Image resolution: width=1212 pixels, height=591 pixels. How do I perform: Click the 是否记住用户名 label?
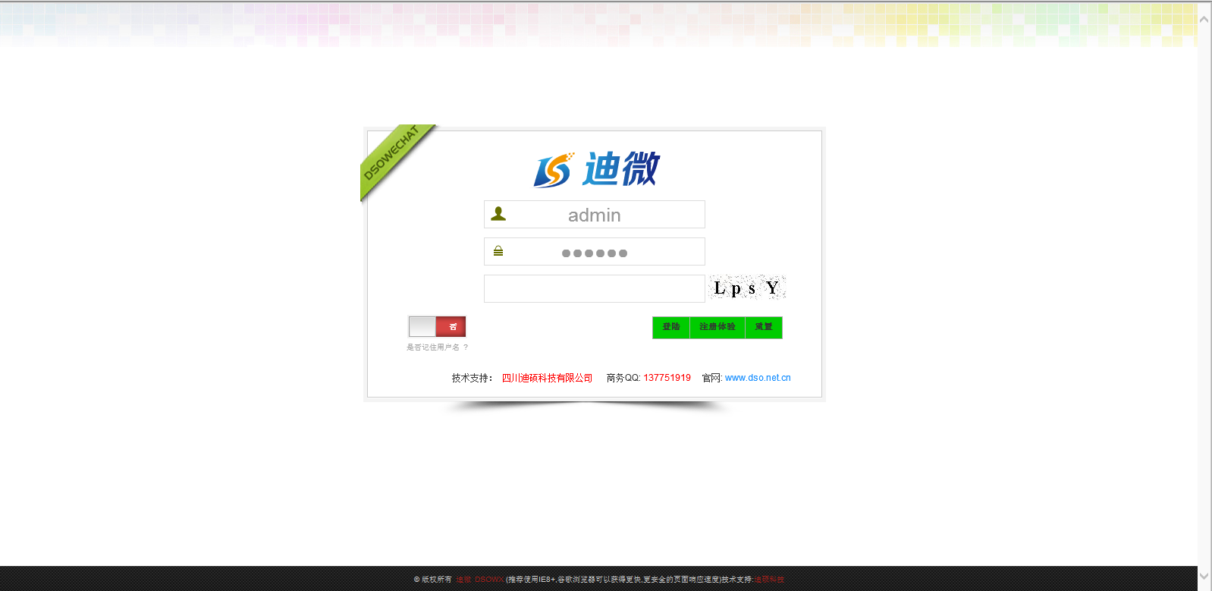(438, 347)
